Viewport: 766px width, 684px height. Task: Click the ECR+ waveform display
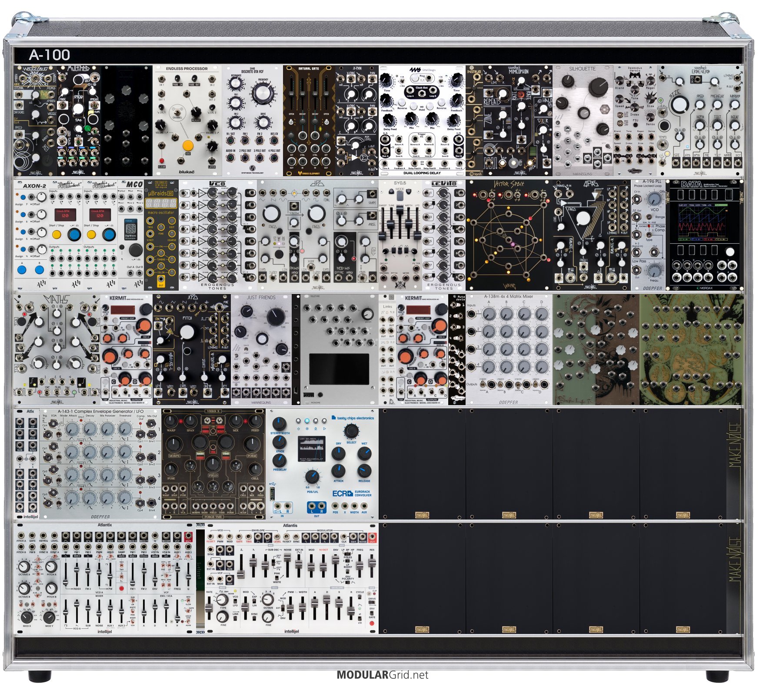pyautogui.click(x=312, y=449)
